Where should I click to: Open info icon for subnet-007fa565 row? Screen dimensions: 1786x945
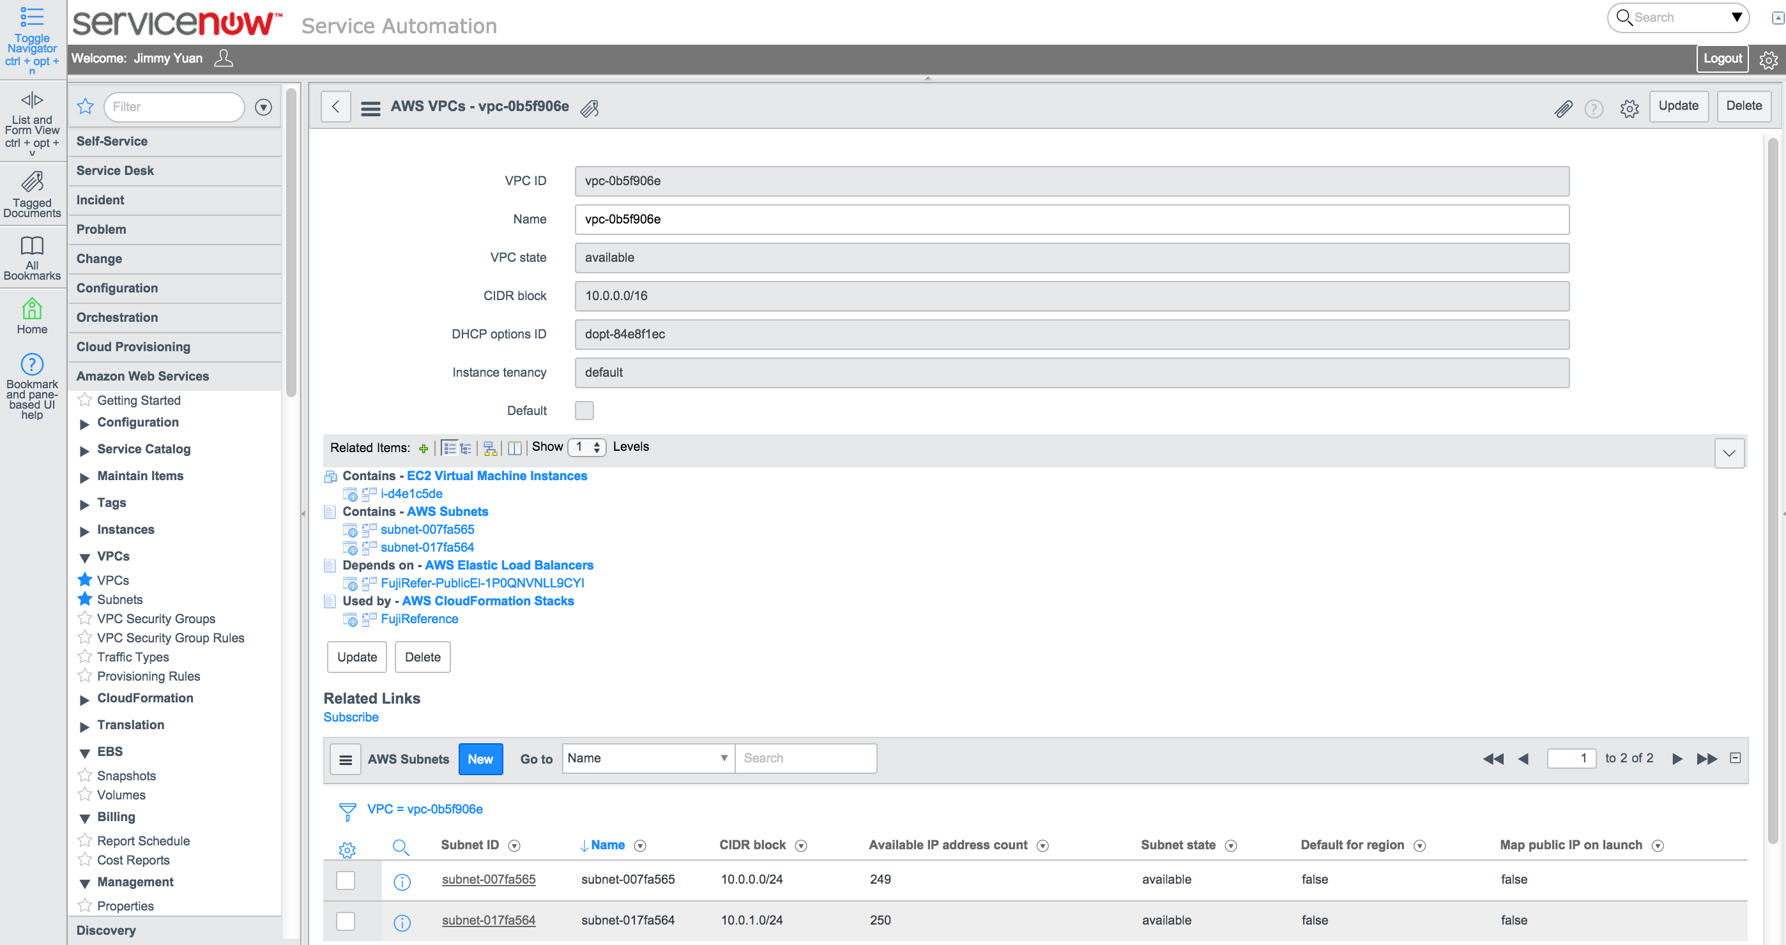402,881
